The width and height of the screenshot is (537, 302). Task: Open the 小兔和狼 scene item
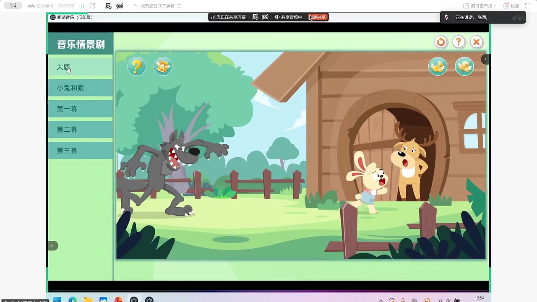click(80, 88)
